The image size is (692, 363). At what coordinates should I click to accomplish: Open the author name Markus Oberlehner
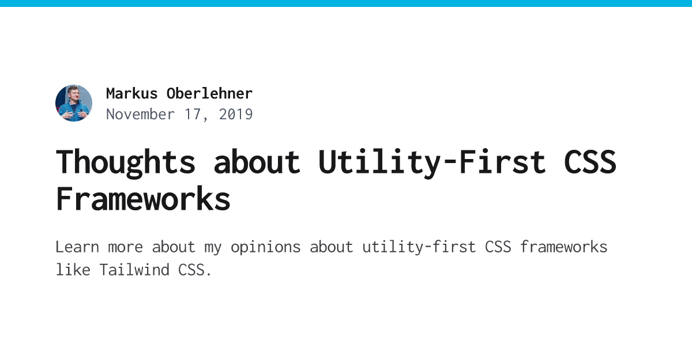(x=179, y=93)
